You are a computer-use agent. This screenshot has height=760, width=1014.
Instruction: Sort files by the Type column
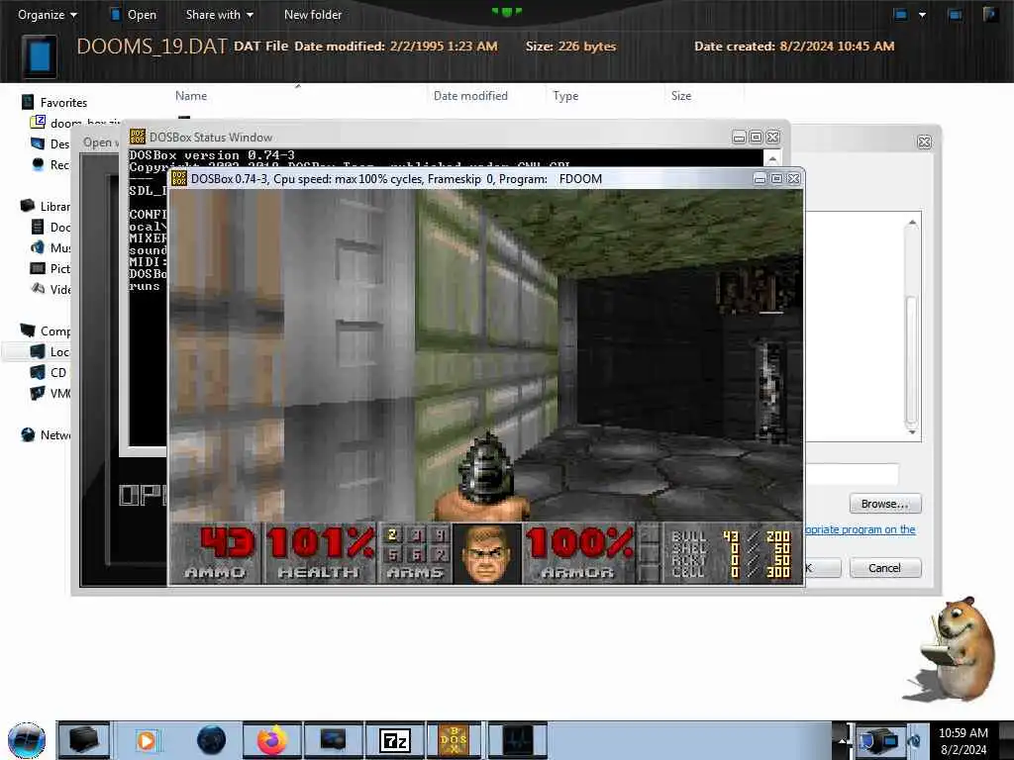[x=565, y=96]
